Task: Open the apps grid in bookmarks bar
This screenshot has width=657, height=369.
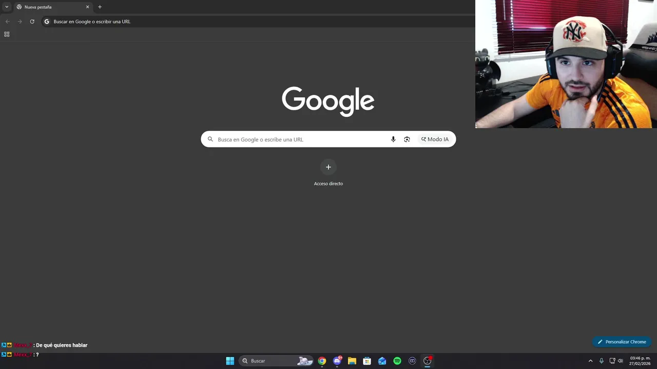Action: [x=7, y=34]
